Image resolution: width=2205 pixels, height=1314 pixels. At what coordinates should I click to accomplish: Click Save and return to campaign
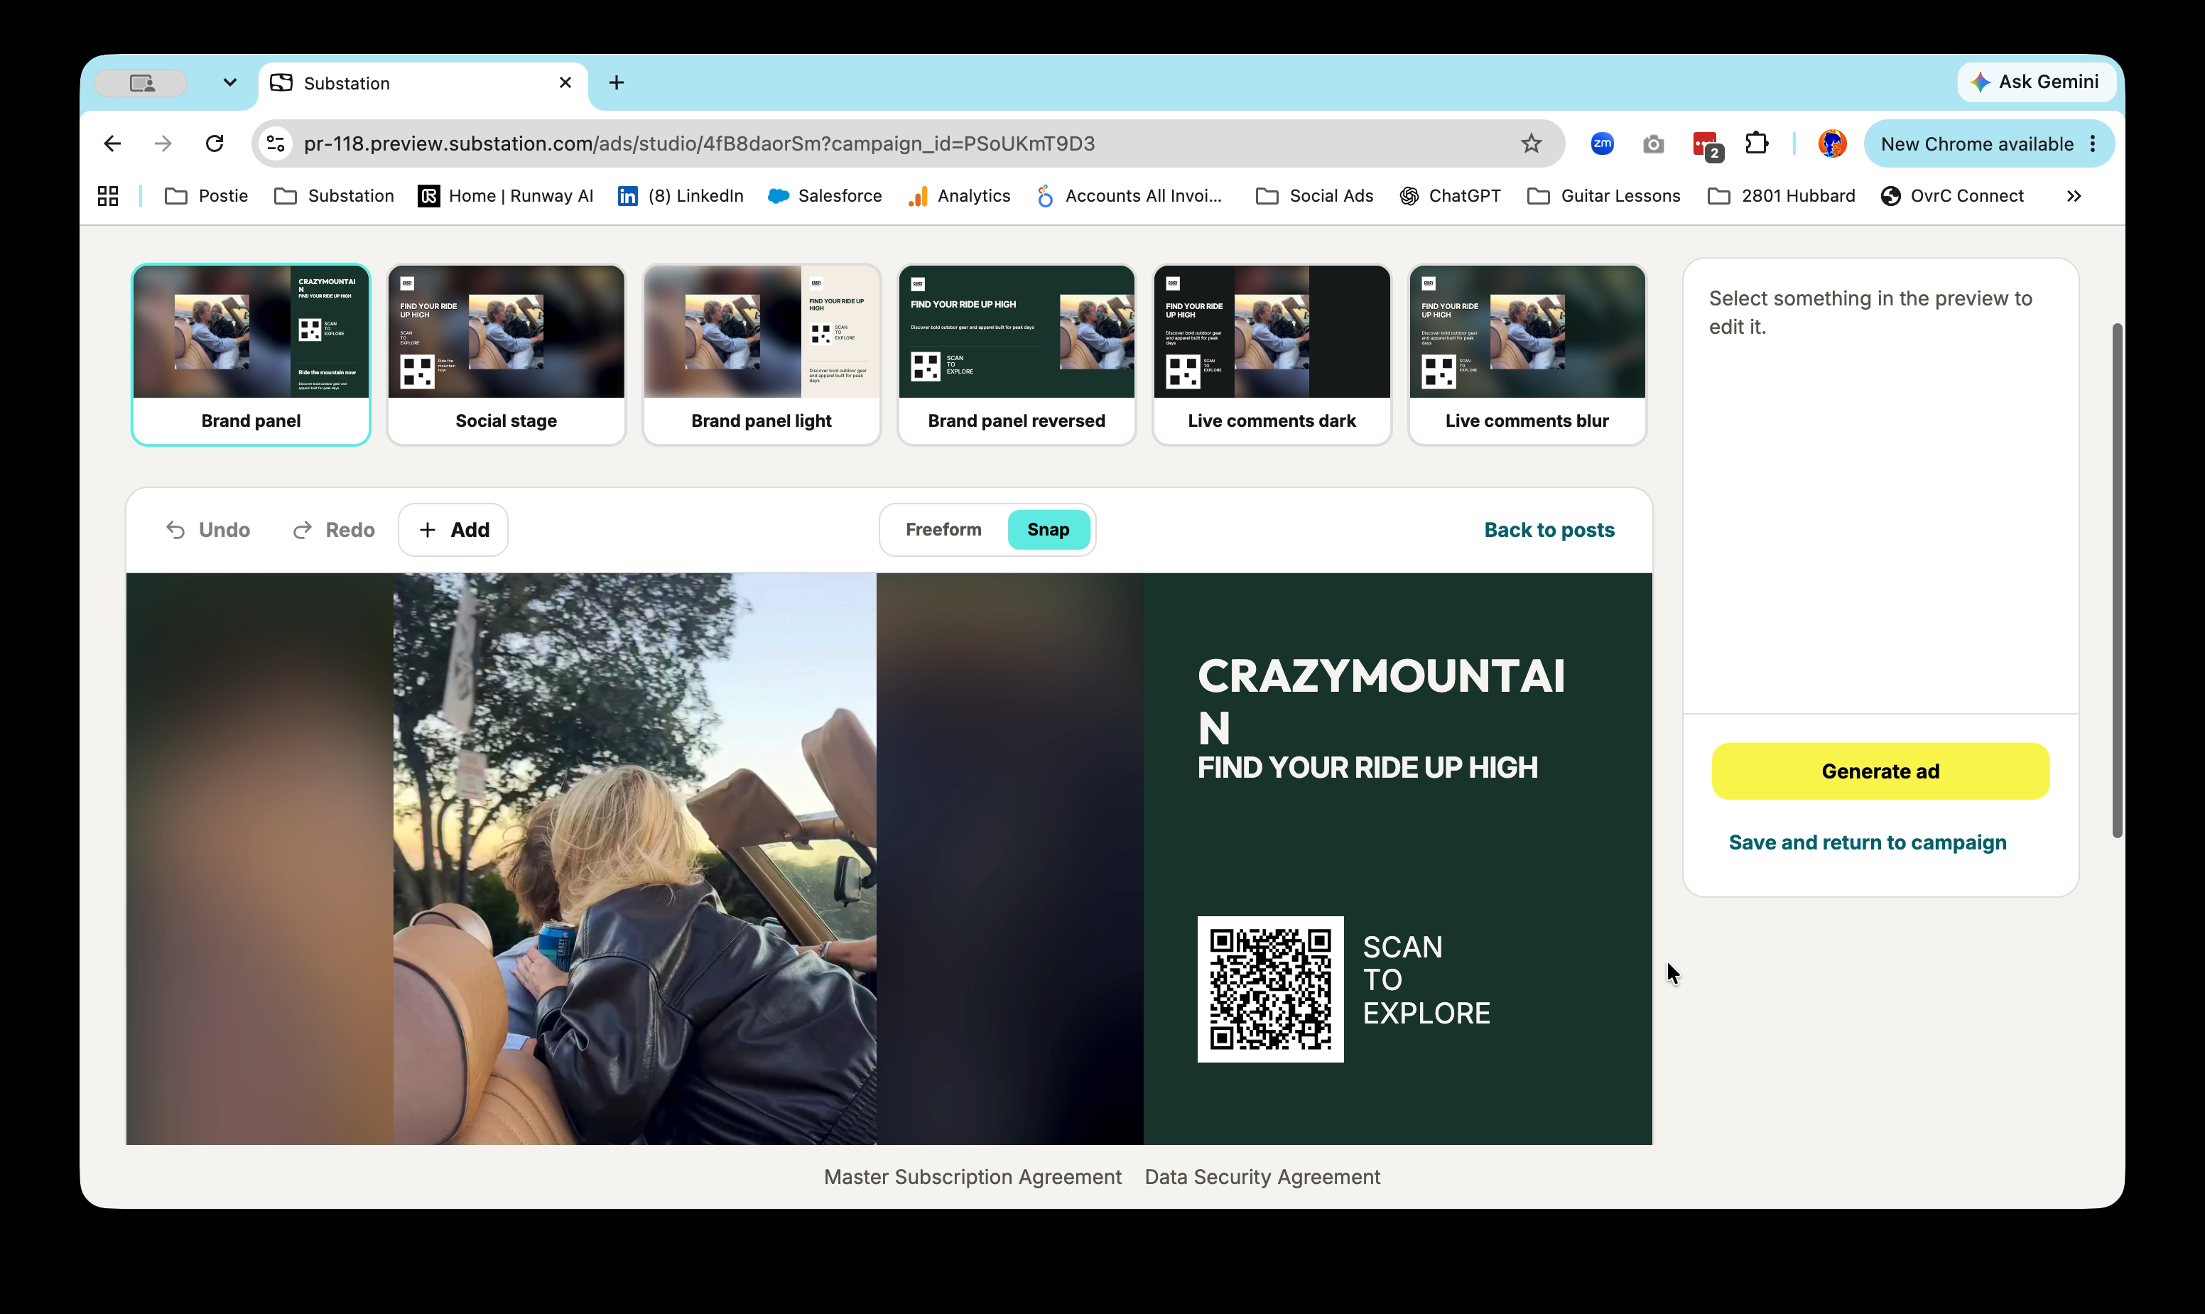(1868, 842)
